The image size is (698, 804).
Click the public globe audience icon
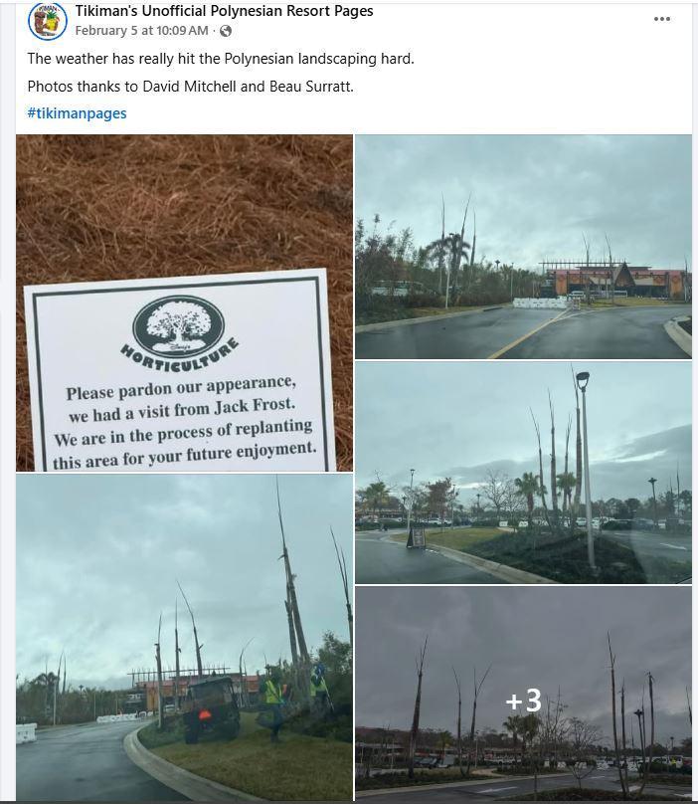click(226, 31)
